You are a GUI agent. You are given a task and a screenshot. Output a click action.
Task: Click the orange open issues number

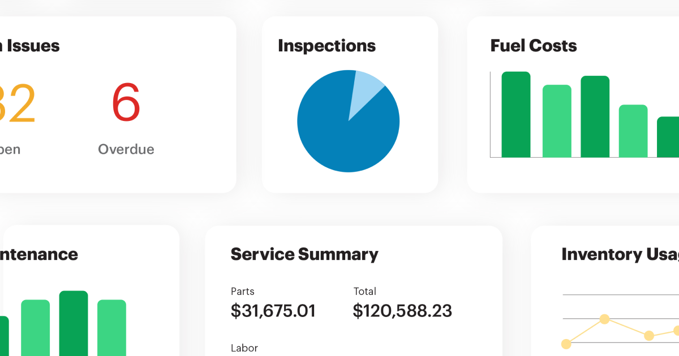(x=17, y=103)
